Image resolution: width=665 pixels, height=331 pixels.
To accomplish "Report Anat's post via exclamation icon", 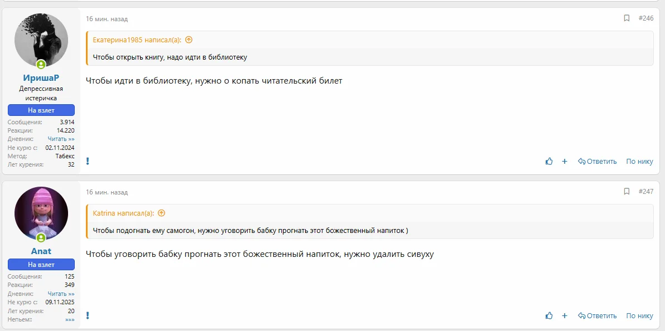I will coord(88,315).
